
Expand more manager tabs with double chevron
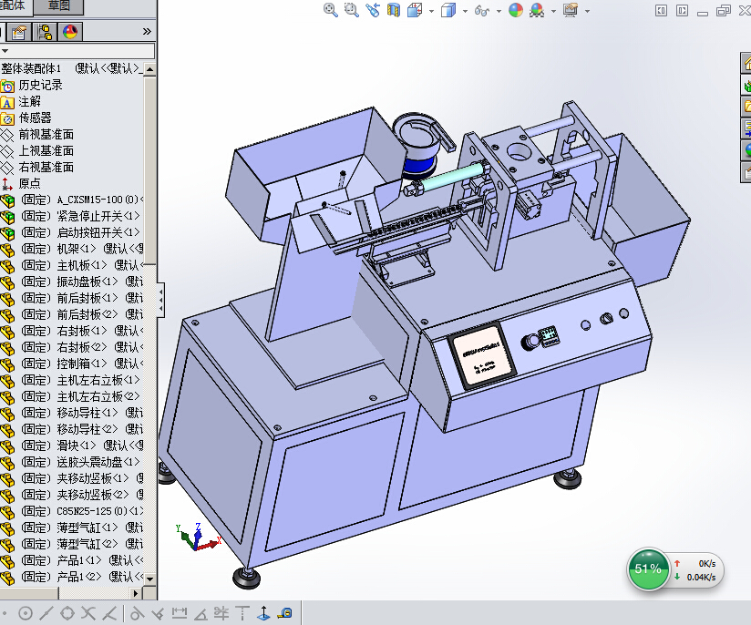coord(147,32)
